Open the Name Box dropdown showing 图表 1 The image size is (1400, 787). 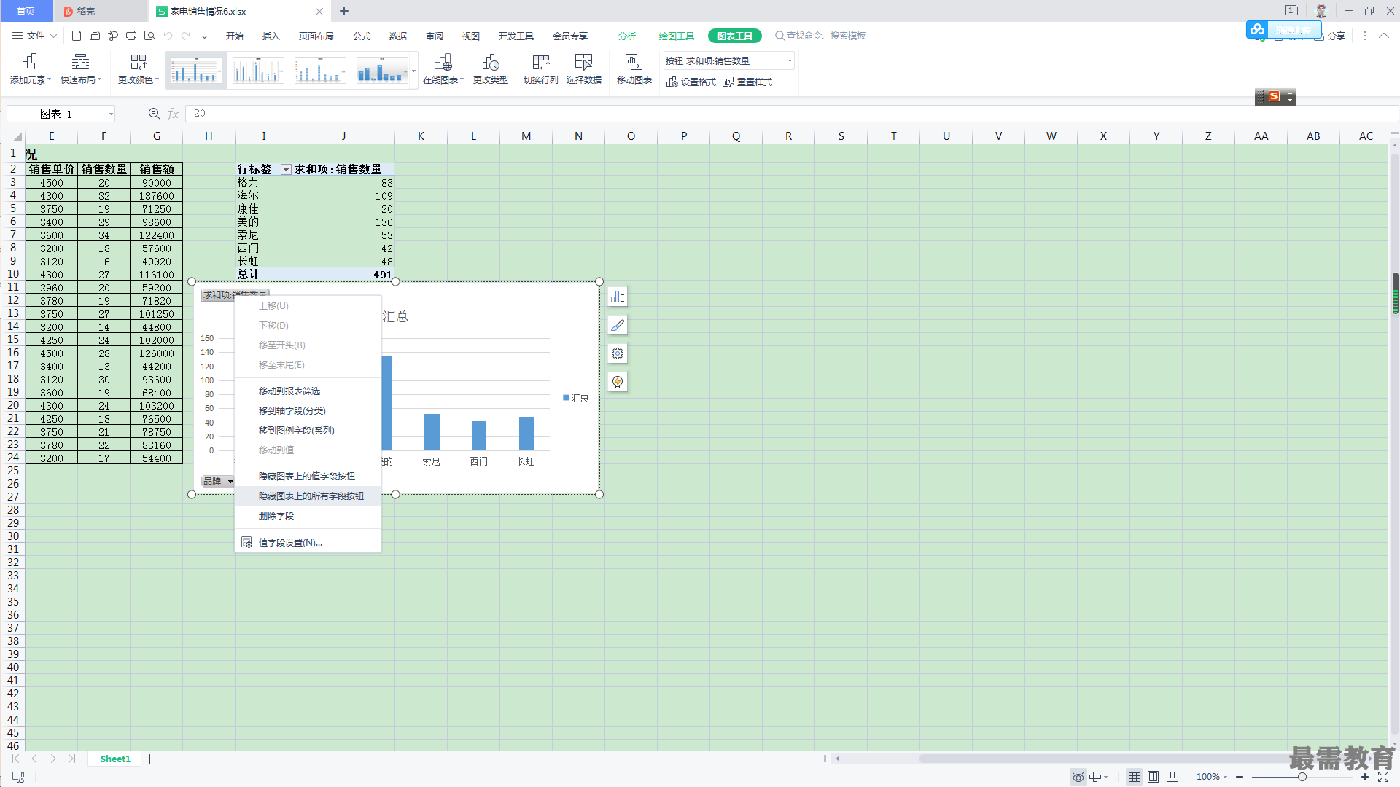(111, 114)
